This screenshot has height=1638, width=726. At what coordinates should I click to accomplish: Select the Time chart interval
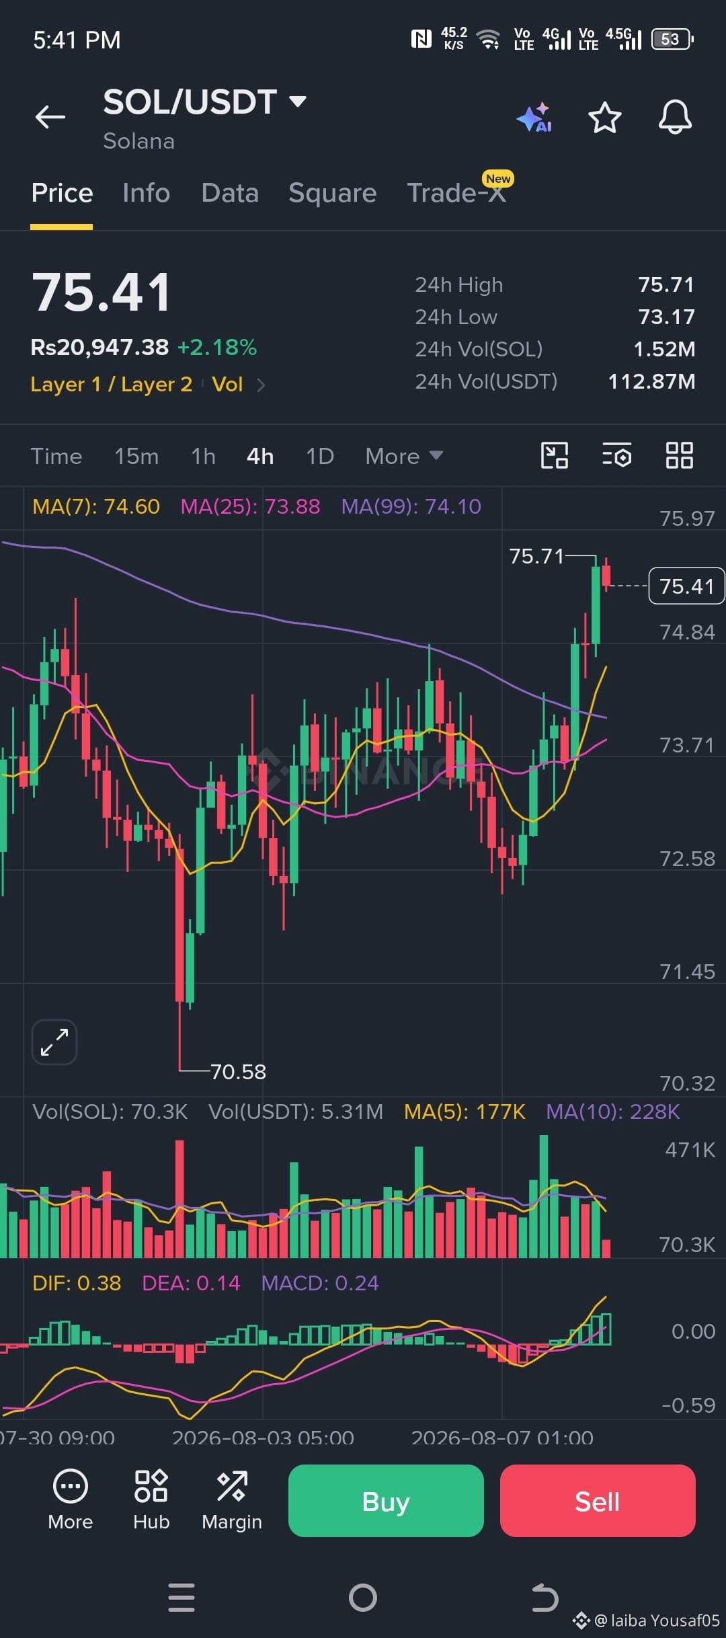point(56,456)
